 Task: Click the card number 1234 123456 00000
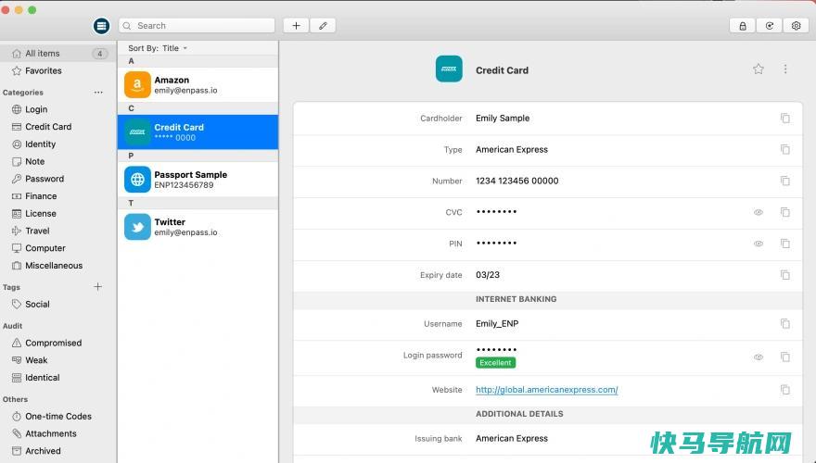516,181
